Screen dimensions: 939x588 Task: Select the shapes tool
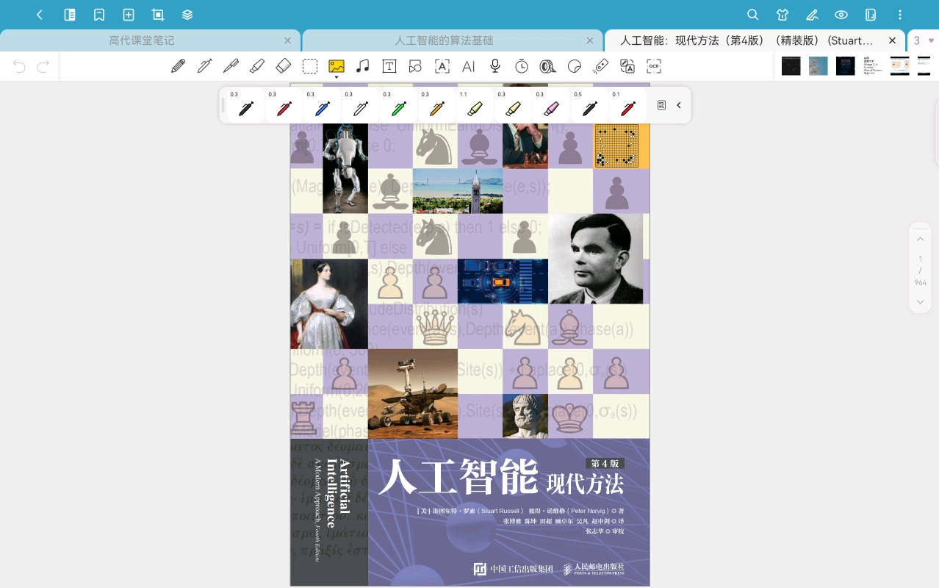(416, 66)
